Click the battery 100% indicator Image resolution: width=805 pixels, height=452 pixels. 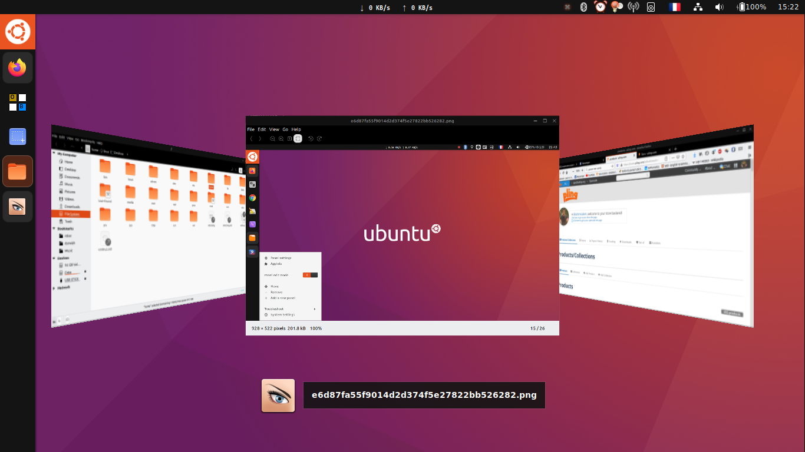pyautogui.click(x=753, y=7)
